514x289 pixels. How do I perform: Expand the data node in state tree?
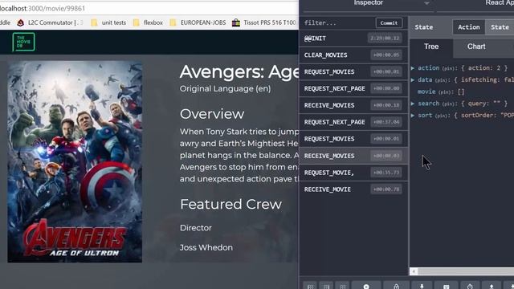(x=413, y=80)
